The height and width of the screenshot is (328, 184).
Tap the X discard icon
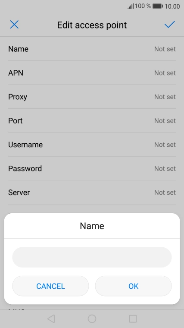coord(14,25)
